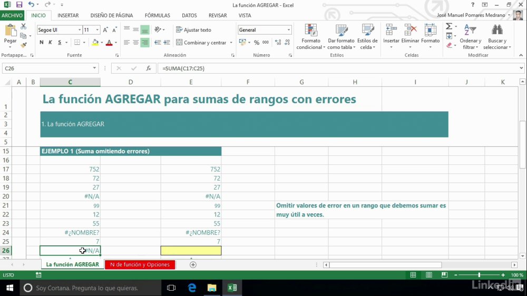Image resolution: width=527 pixels, height=296 pixels.
Task: Open the font size dropdown showing 11
Action: tap(97, 30)
